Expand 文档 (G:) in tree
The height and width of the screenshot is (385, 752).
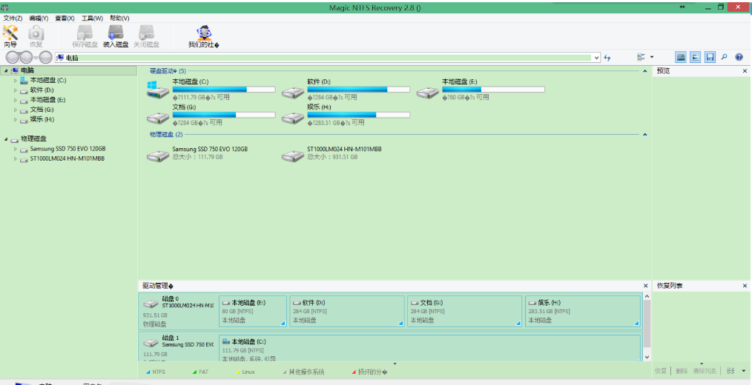16,110
